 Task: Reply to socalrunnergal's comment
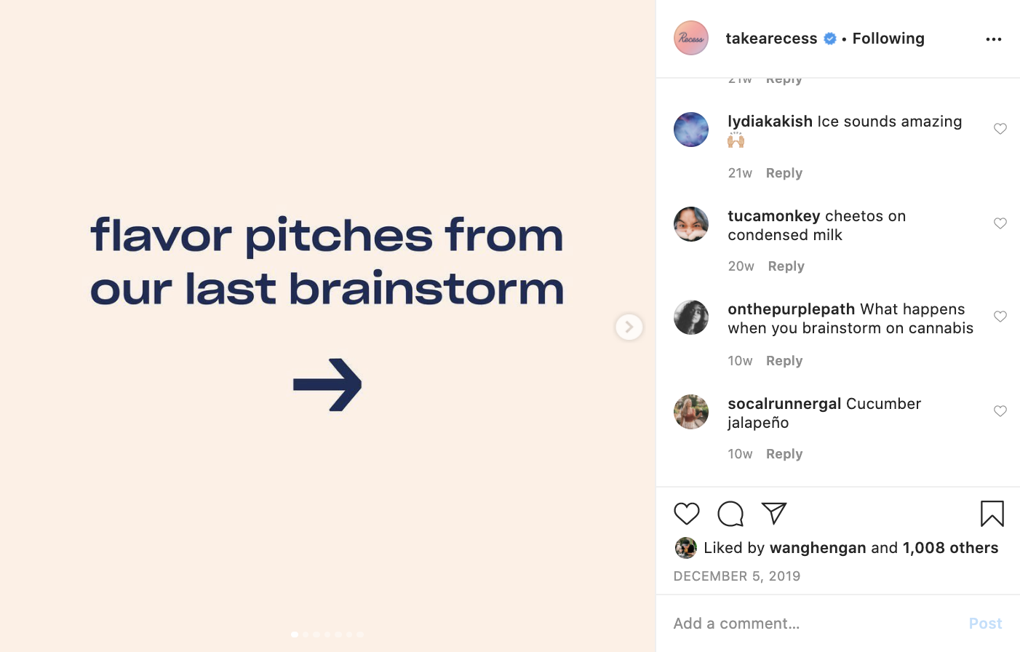tap(784, 454)
